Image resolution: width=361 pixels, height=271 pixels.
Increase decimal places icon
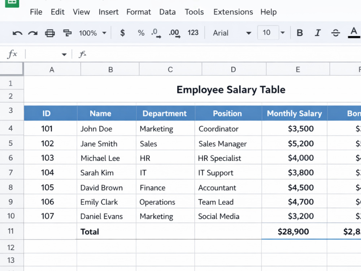coord(175,33)
